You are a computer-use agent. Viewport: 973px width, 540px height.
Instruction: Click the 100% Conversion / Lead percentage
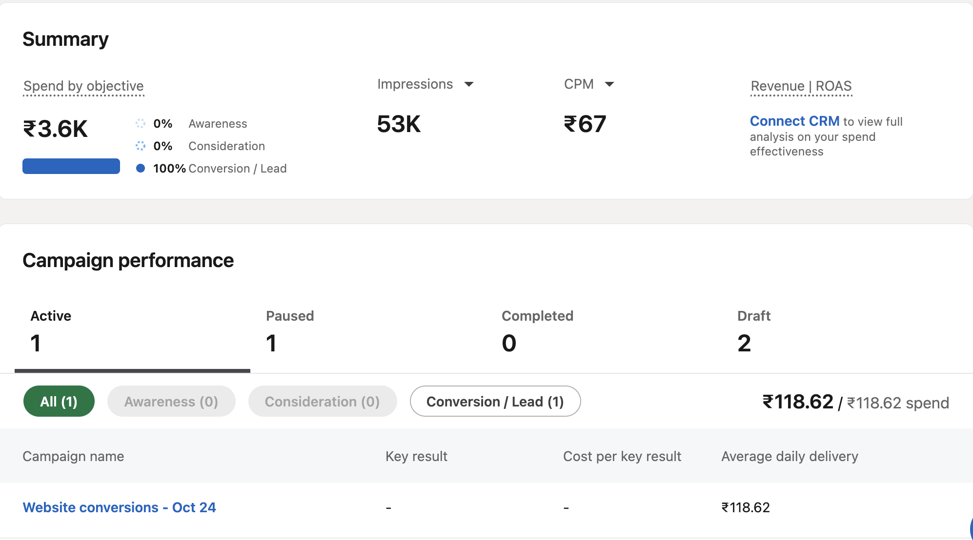[169, 169]
